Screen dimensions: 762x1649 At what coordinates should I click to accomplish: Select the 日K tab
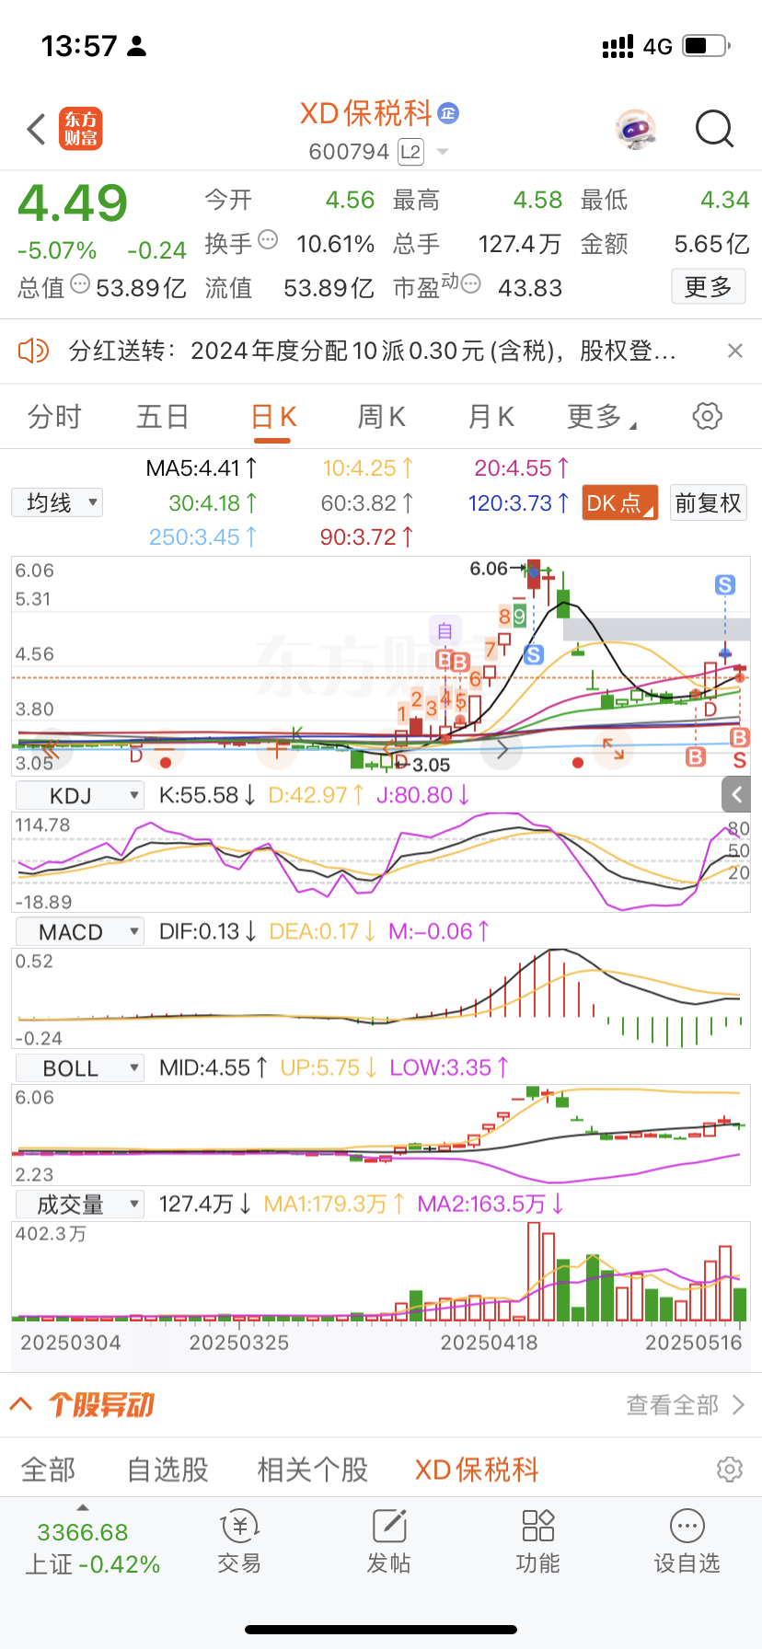273,417
